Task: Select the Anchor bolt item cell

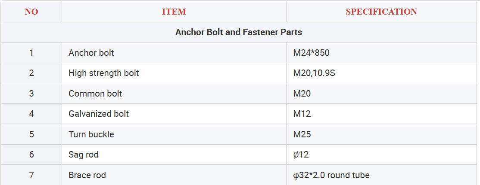Action: click(91, 53)
